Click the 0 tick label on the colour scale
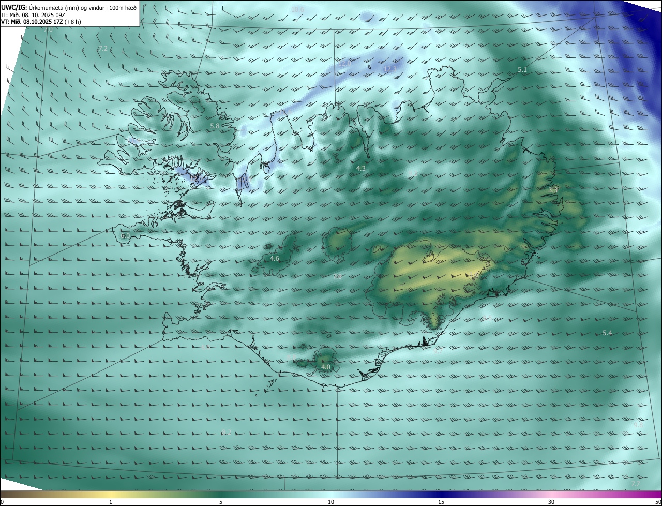This screenshot has height=506, width=662. click(2, 502)
